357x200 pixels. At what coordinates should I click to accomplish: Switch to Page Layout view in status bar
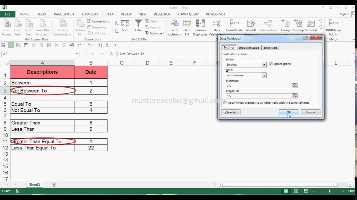(x=296, y=191)
